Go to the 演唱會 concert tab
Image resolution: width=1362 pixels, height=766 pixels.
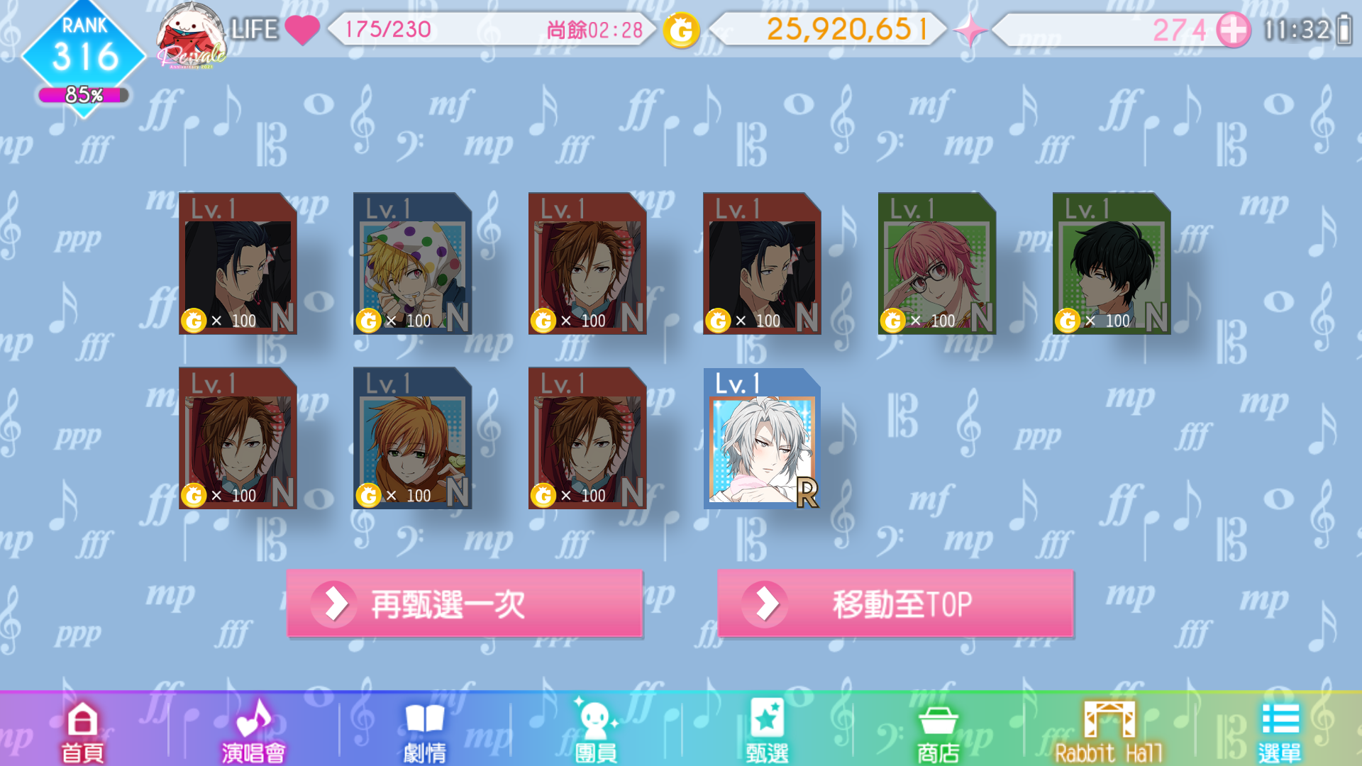pos(253,732)
